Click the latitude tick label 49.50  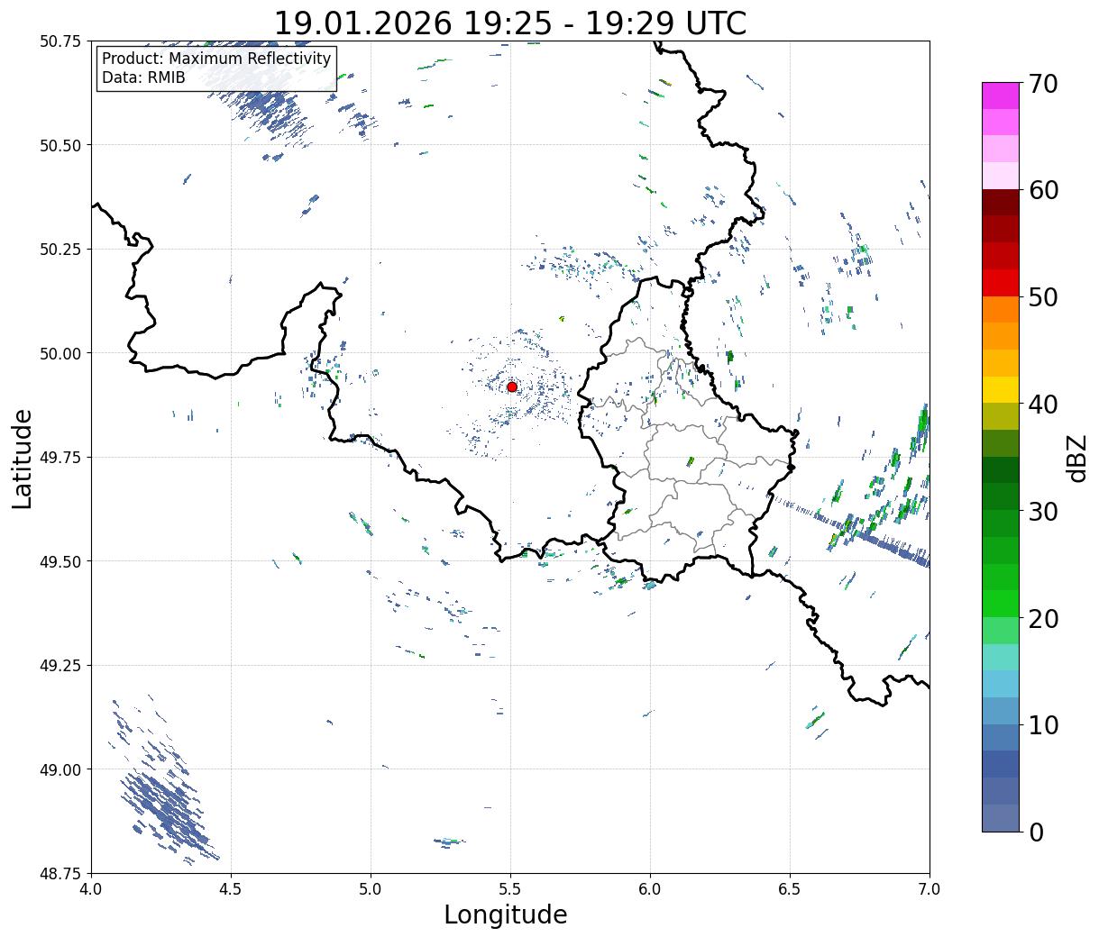coord(60,561)
